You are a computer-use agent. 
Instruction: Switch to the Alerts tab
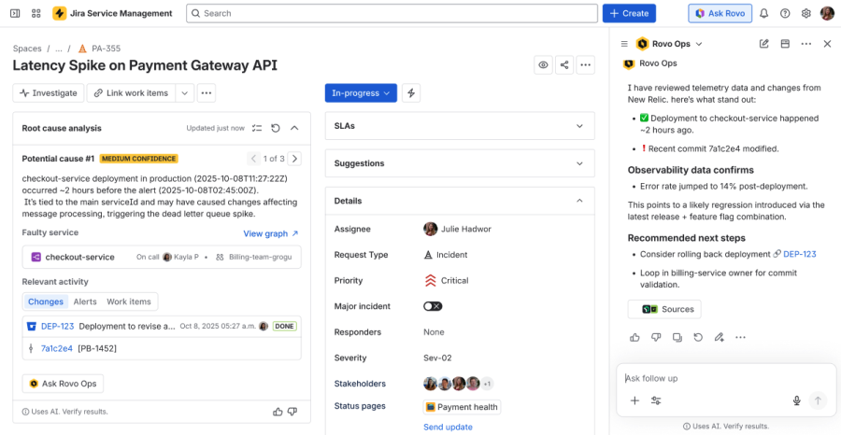(85, 302)
